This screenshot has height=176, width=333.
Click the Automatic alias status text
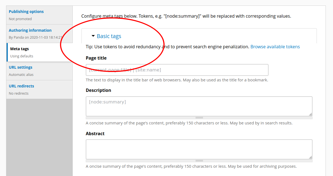point(21,74)
